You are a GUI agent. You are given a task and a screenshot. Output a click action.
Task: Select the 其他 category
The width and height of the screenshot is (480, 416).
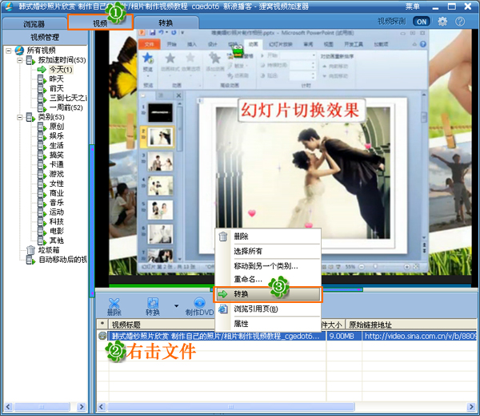coord(57,240)
